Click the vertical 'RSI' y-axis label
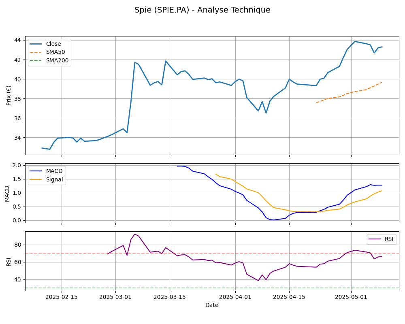Image resolution: width=405 pixels, height=324 pixels. (x=9, y=262)
